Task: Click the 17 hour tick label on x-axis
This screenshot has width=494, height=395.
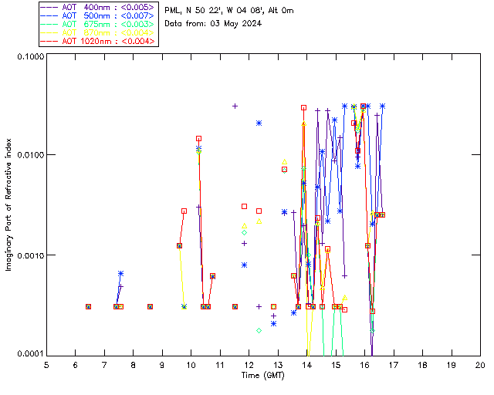Action: pos(394,365)
